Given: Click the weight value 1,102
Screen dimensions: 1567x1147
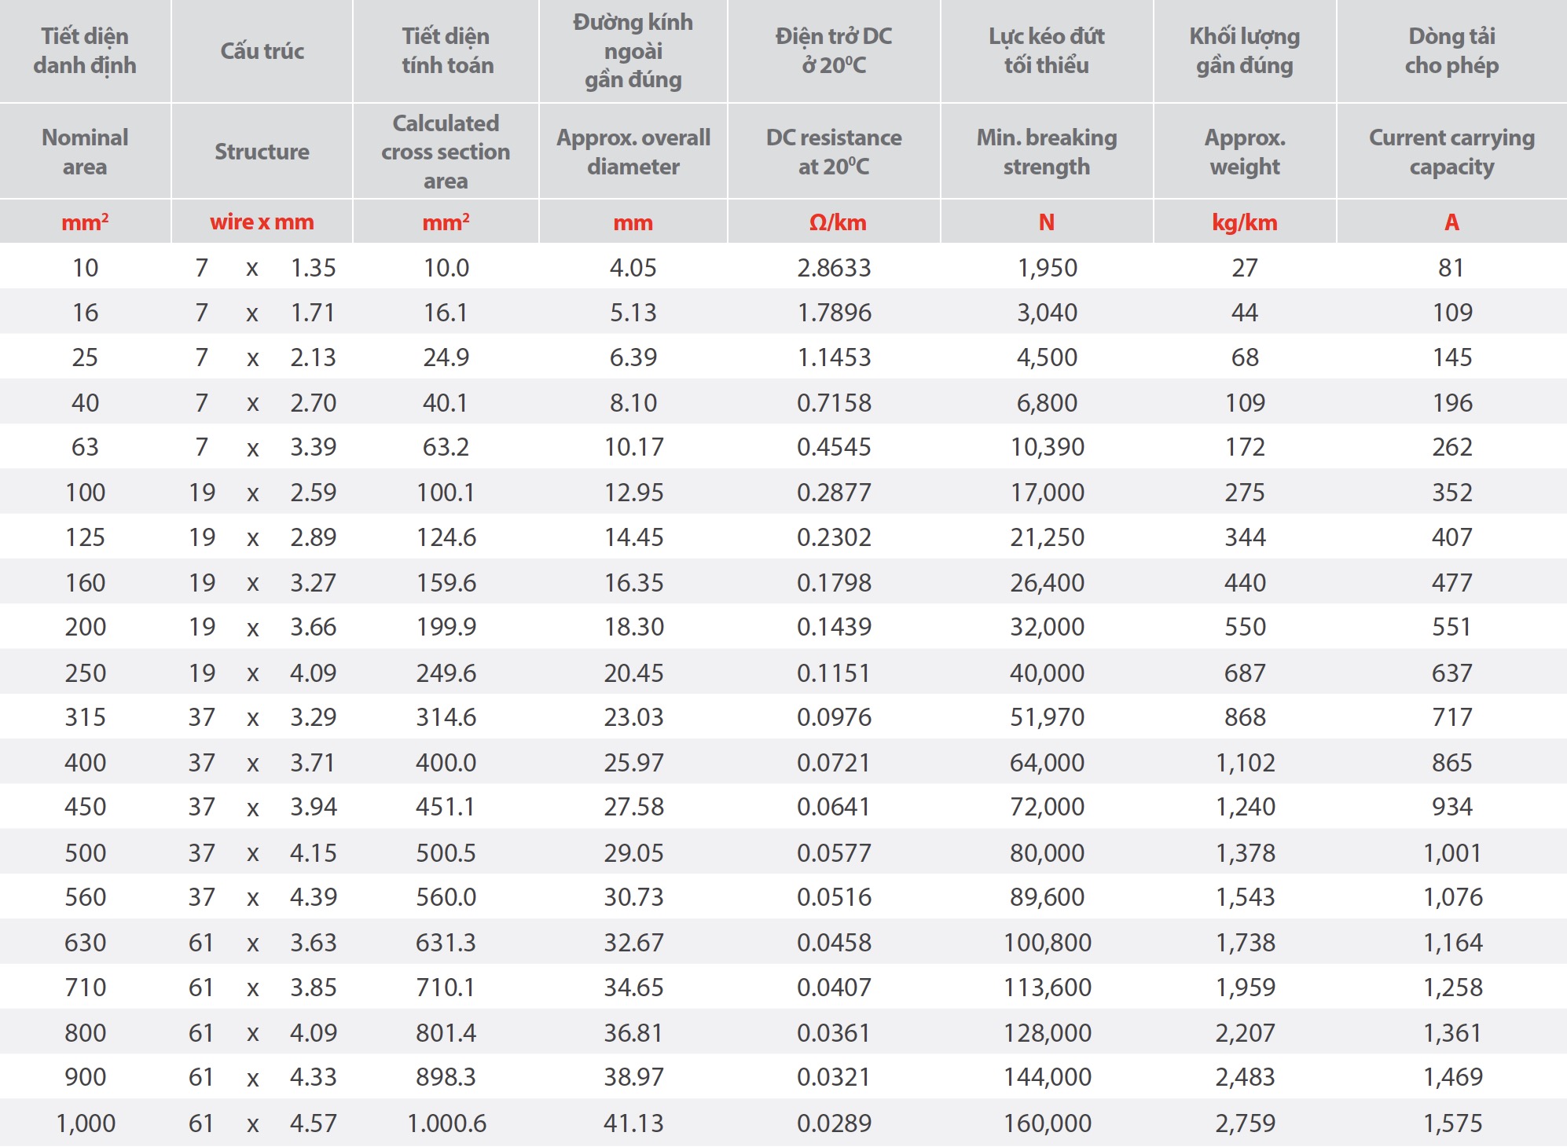Looking at the screenshot, I should coord(1245,762).
